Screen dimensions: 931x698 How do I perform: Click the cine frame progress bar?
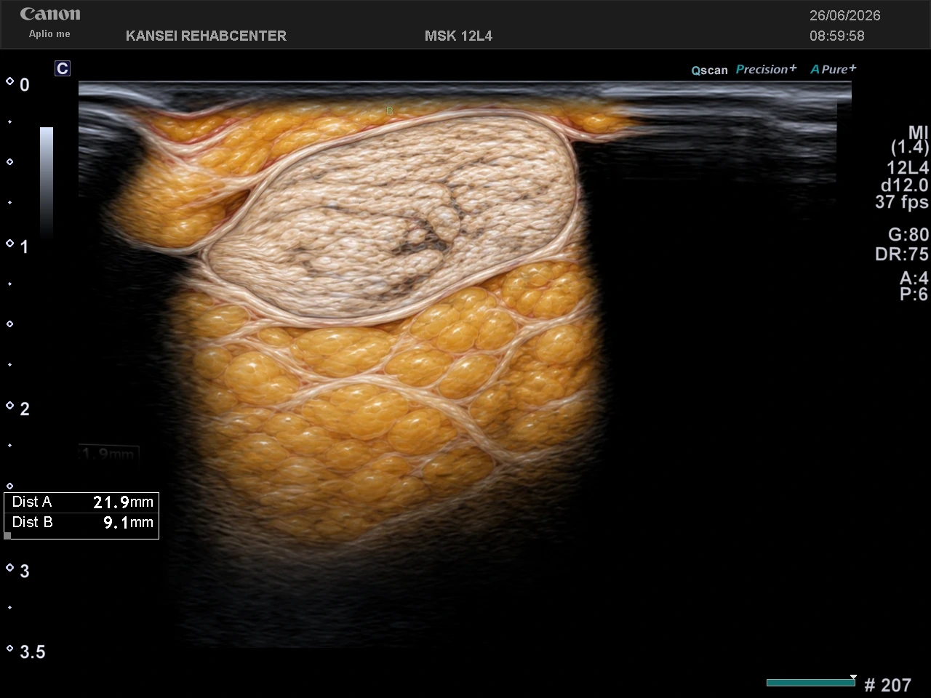(811, 683)
